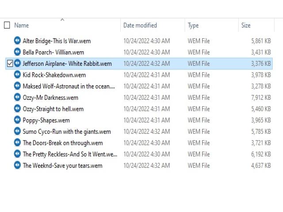The height and width of the screenshot is (212, 283).
Task: Click WEM File type for The Pretty Reckless row
Action: [x=199, y=154]
